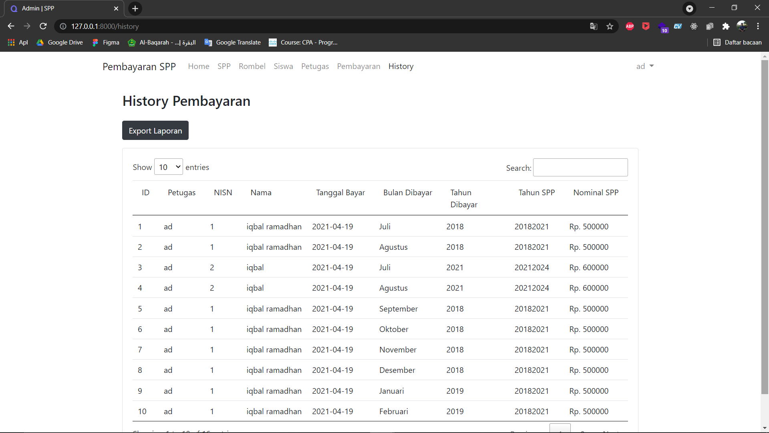Open Google Translate bookmark
This screenshot has height=433, width=769.
pyautogui.click(x=233, y=42)
